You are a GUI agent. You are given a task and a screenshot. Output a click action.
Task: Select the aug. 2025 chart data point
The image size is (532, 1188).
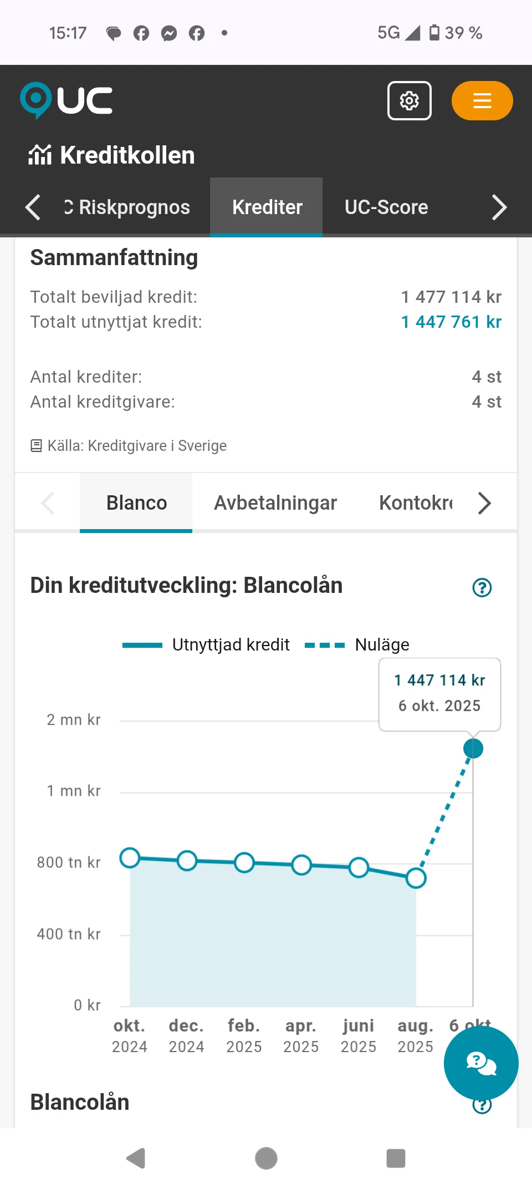point(416,878)
